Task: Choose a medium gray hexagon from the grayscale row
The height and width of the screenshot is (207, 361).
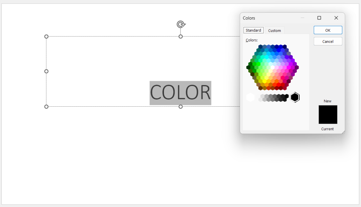Action: 271,97
